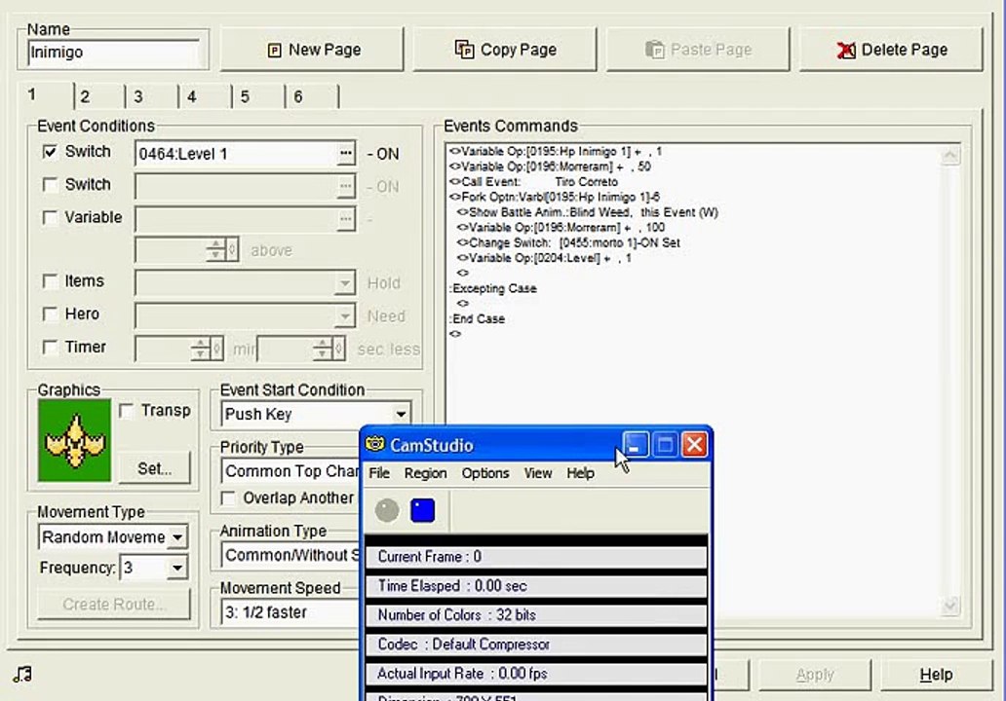Select the ':End Case' command line
The height and width of the screenshot is (701, 1006).
tap(477, 318)
